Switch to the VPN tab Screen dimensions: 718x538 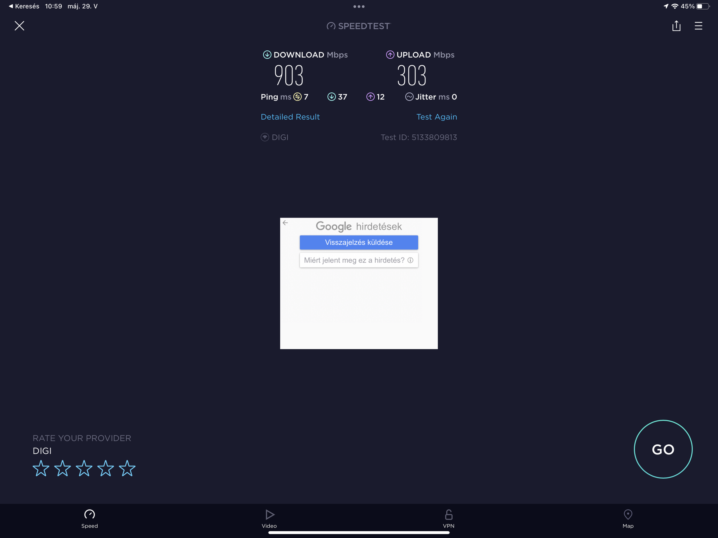pos(449,519)
